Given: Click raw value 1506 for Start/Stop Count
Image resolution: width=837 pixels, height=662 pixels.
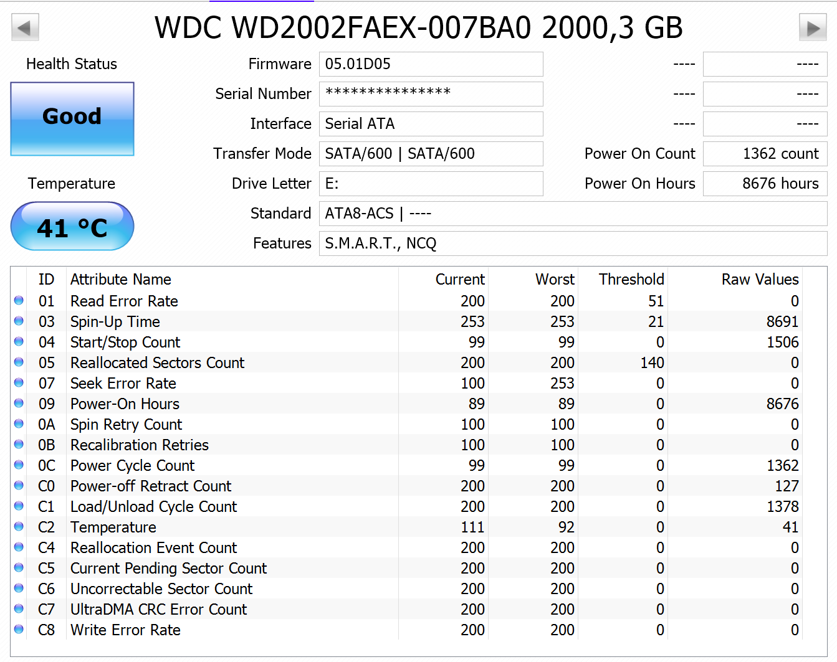Looking at the screenshot, I should coord(783,343).
